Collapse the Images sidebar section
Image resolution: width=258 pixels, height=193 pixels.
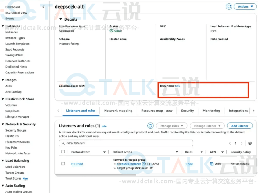(x=3, y=80)
